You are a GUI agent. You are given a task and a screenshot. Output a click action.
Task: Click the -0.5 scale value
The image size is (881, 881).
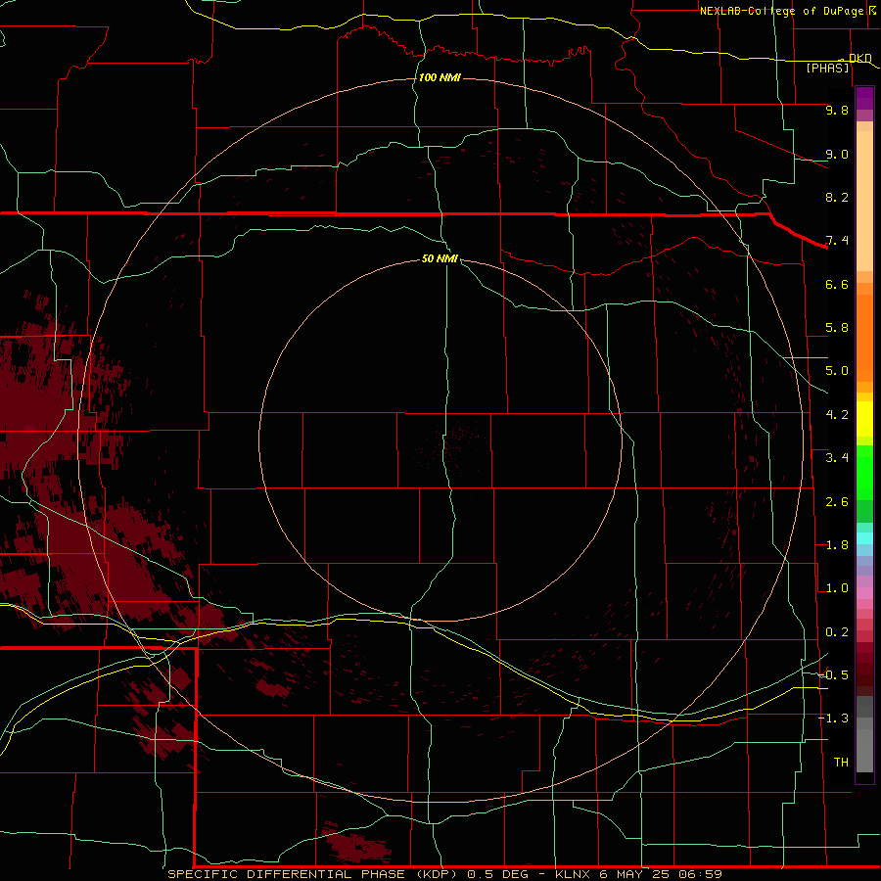click(x=834, y=675)
